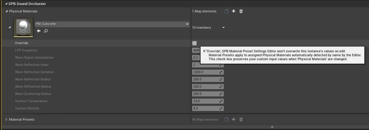
Task: Click the PM_Concrete material thumbnail
Action: click(x=23, y=28)
